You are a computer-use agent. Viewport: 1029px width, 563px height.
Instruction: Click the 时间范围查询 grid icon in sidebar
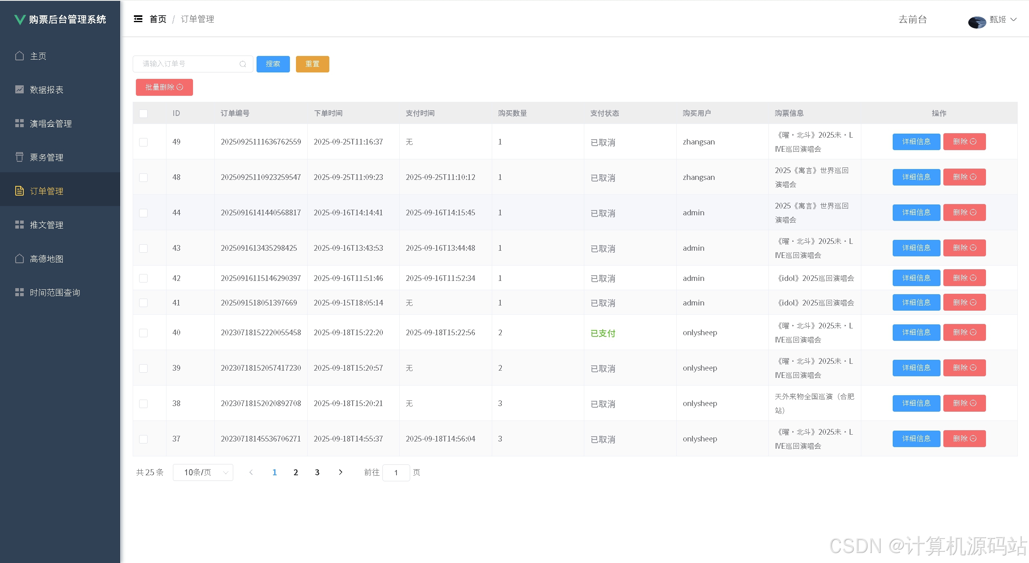(x=19, y=292)
